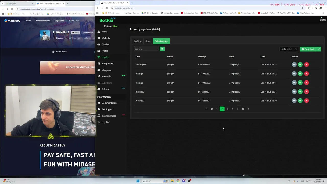Open the Loyalty section in sidebar

(x=105, y=57)
